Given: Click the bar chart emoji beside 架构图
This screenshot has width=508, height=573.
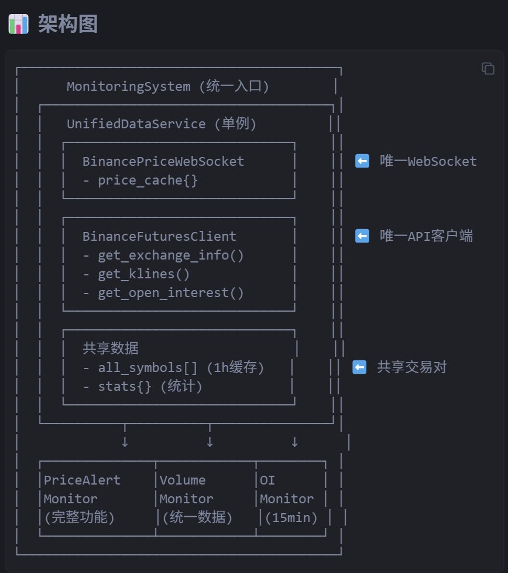Looking at the screenshot, I should [19, 25].
